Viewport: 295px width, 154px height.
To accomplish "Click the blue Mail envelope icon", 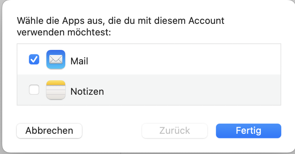I will click(56, 60).
